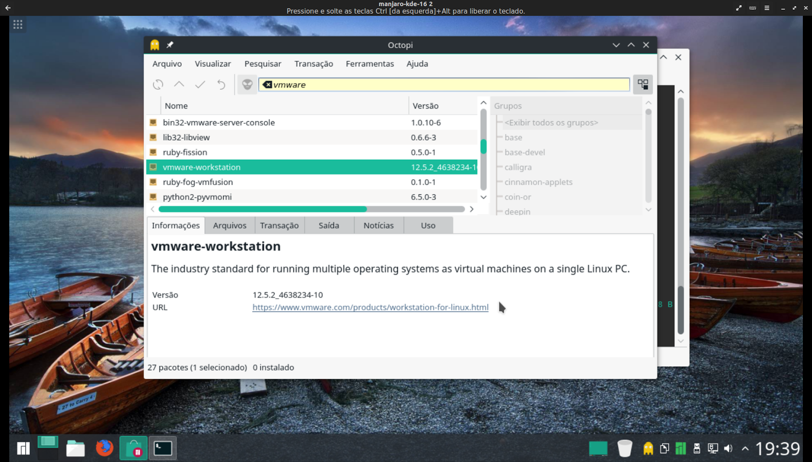Click the Octopi ghost icon in title bar
Viewport: 812px width, 462px height.
click(x=155, y=45)
